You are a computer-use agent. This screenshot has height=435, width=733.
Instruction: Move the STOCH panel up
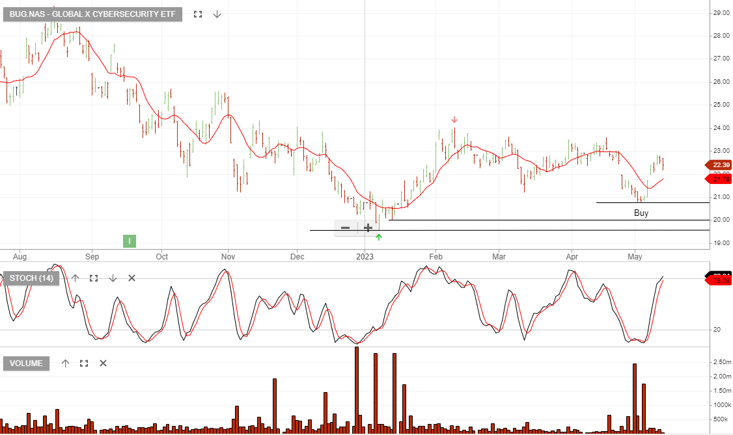[75, 278]
